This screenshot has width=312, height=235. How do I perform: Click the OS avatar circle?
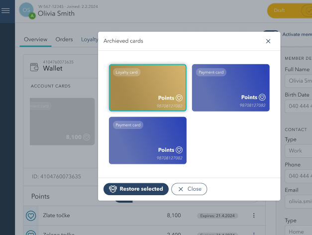coord(26,10)
